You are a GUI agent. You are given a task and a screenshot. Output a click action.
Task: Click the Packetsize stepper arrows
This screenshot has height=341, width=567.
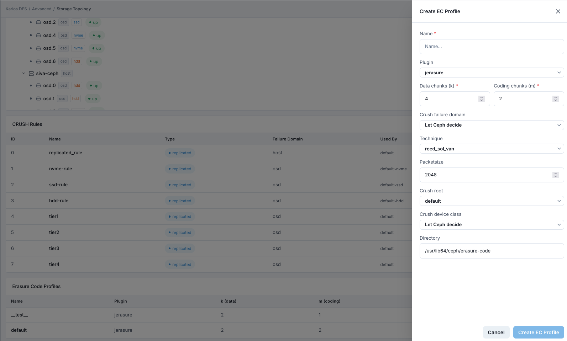[x=555, y=175]
